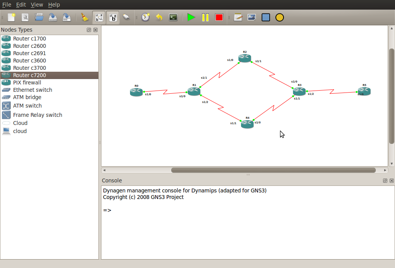Close the Console panel

(392, 180)
